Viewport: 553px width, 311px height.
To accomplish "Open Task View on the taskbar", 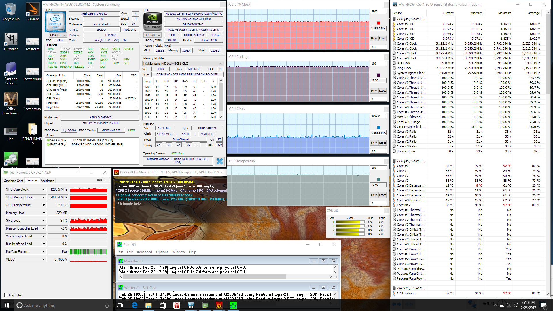I will [x=120, y=305].
